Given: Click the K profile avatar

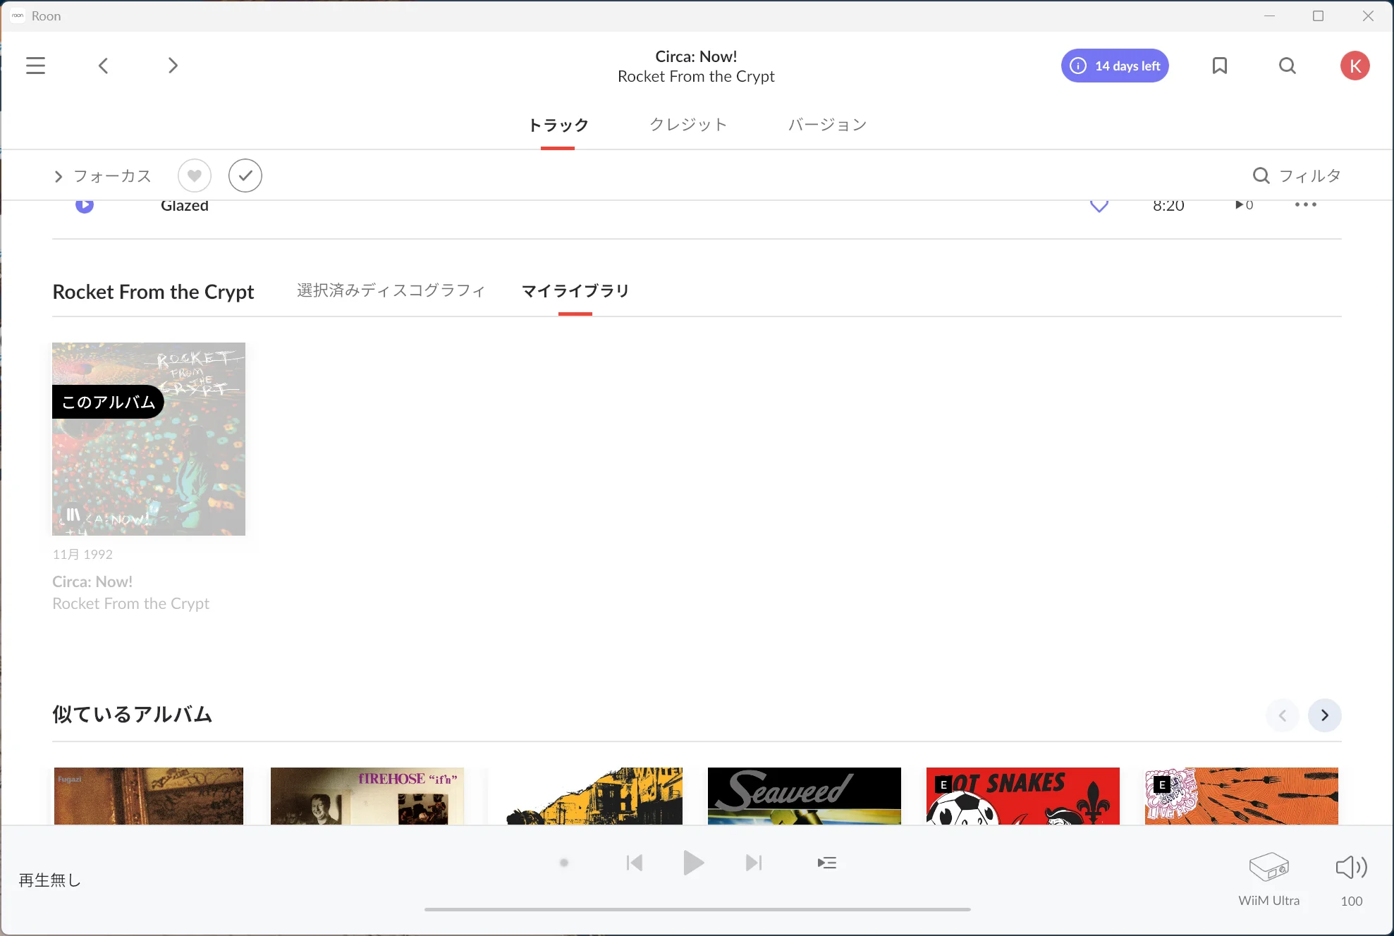Looking at the screenshot, I should click(x=1354, y=66).
